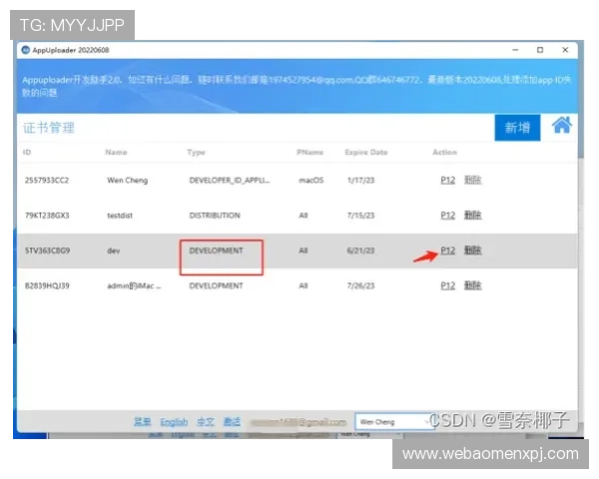Open P12 export for Wen Cheng certificate
Image resolution: width=599 pixels, height=479 pixels.
coord(447,180)
